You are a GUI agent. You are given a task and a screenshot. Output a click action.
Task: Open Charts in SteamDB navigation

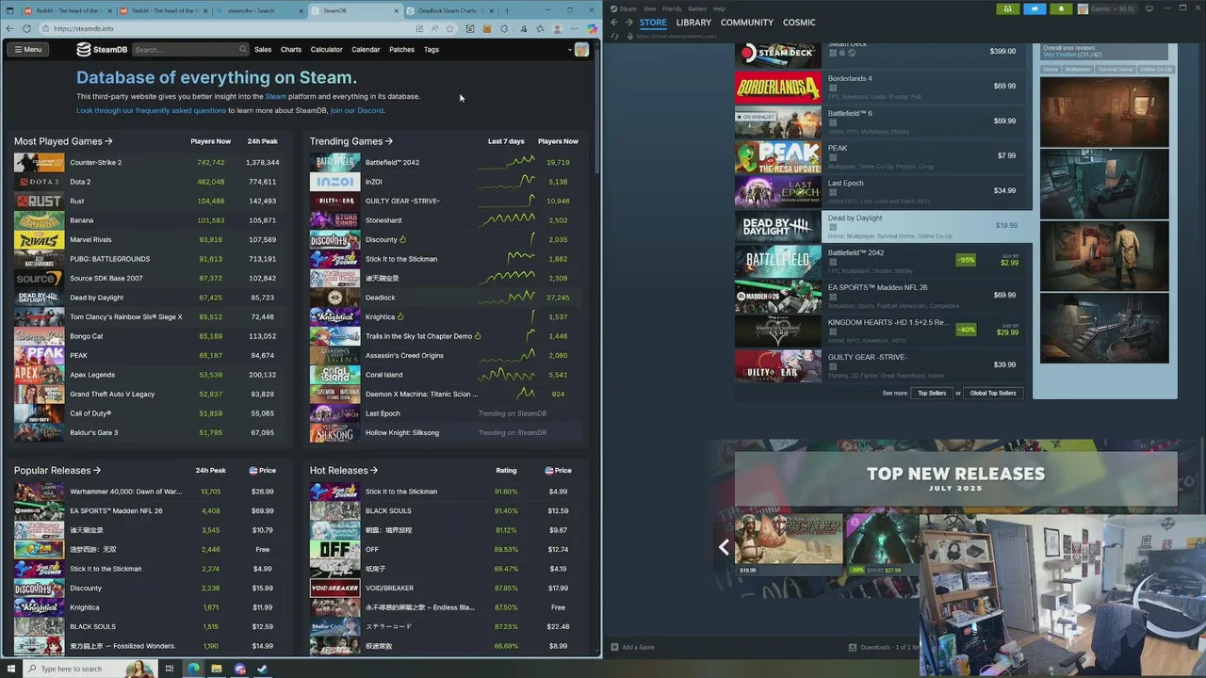[291, 49]
